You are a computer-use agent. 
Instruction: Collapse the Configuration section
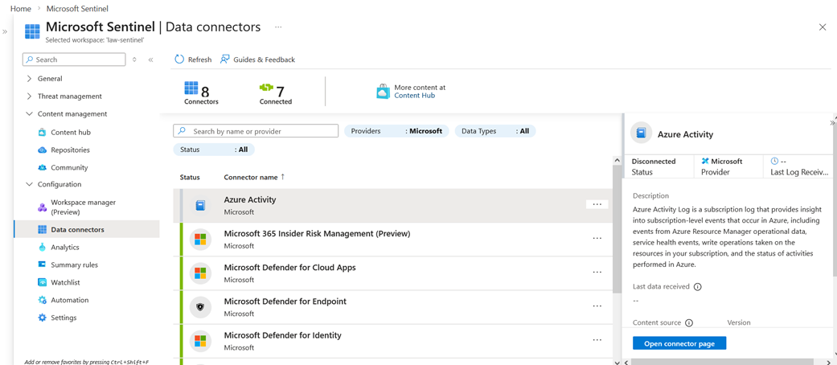point(28,185)
